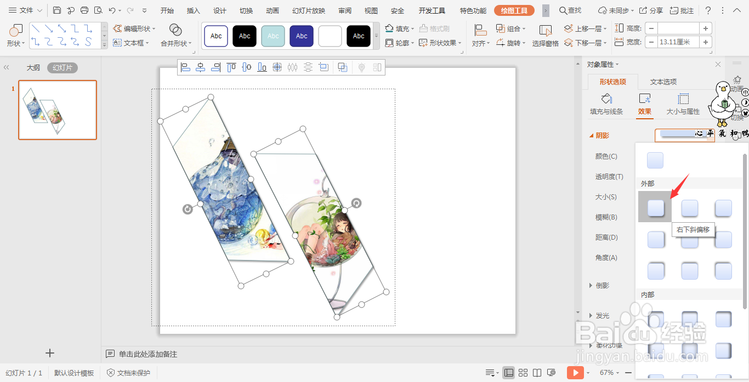Viewport: 749px width, 382px height.
Task: Open the 上移一层 bring forward dropdown
Action: 586,28
